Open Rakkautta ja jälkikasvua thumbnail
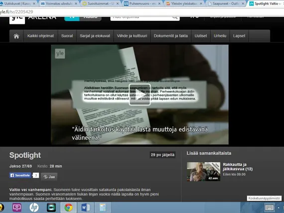The width and height of the screenshot is (284, 213). (x=203, y=172)
